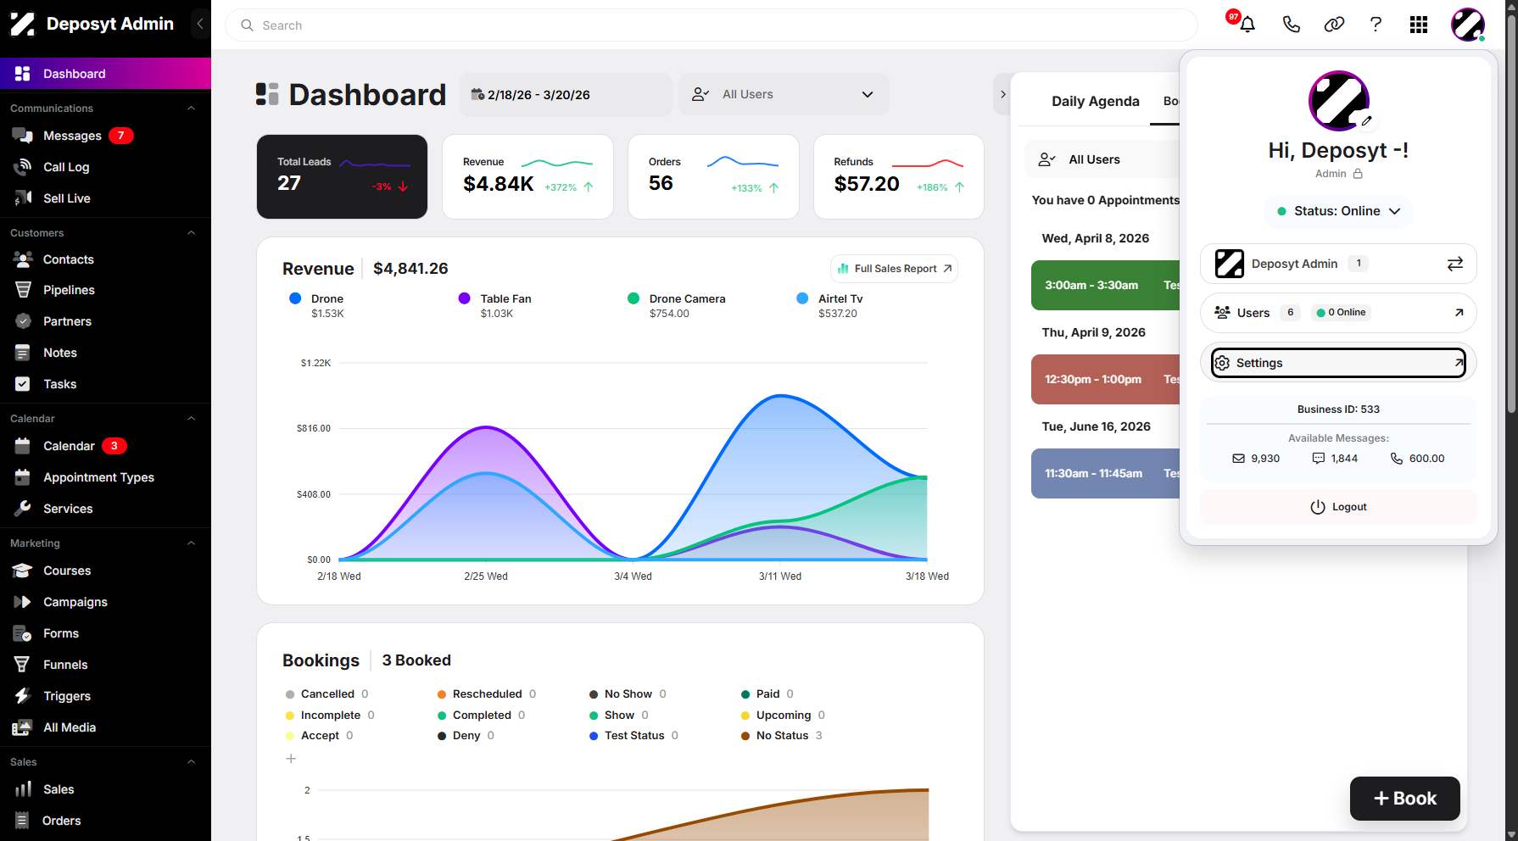Click the + Book button
1518x841 pixels.
point(1404,799)
